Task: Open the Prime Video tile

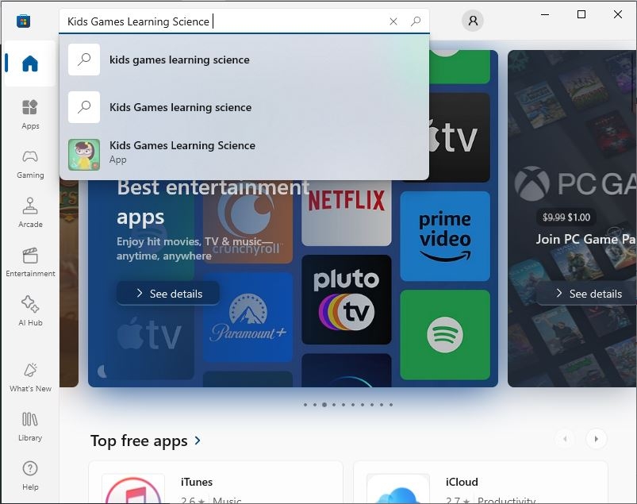Action: pos(445,237)
